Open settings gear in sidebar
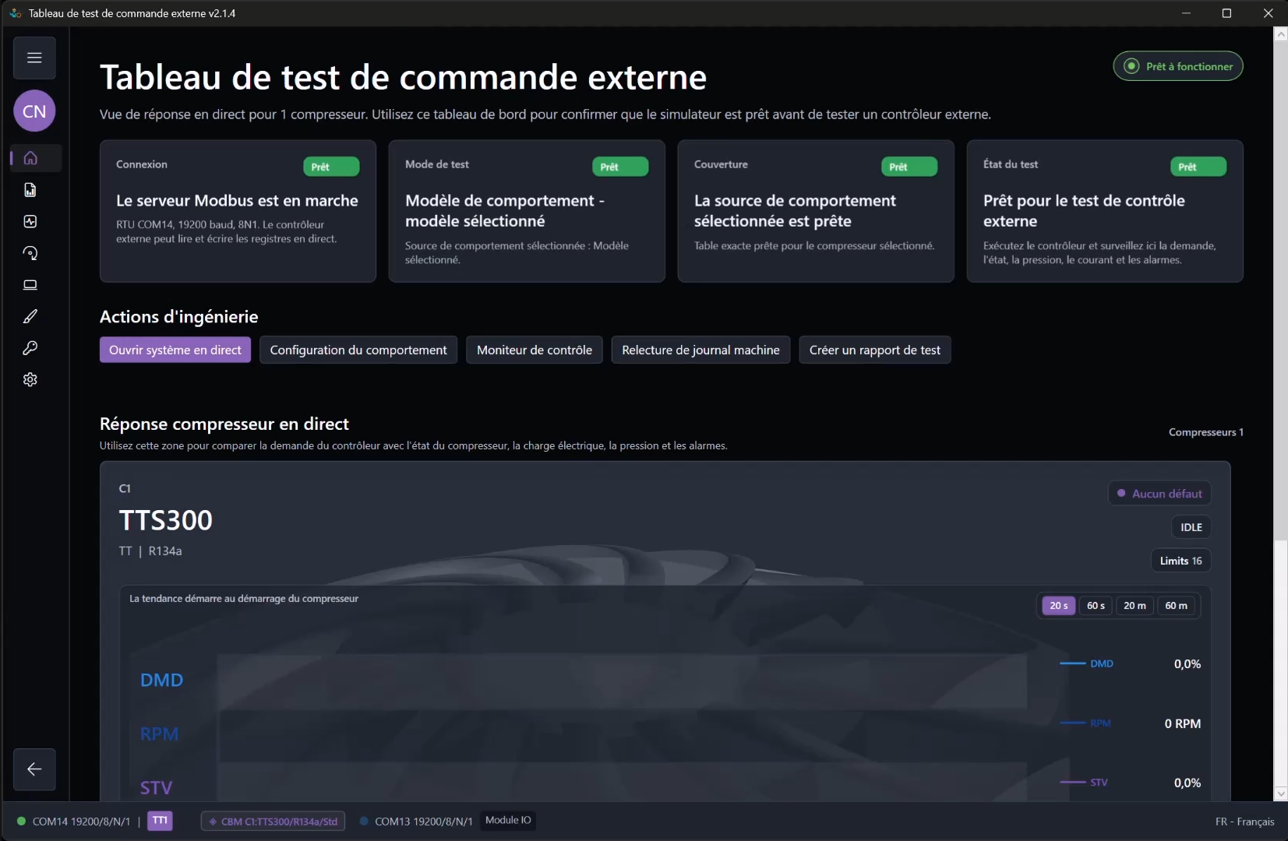1288x841 pixels. (x=30, y=379)
